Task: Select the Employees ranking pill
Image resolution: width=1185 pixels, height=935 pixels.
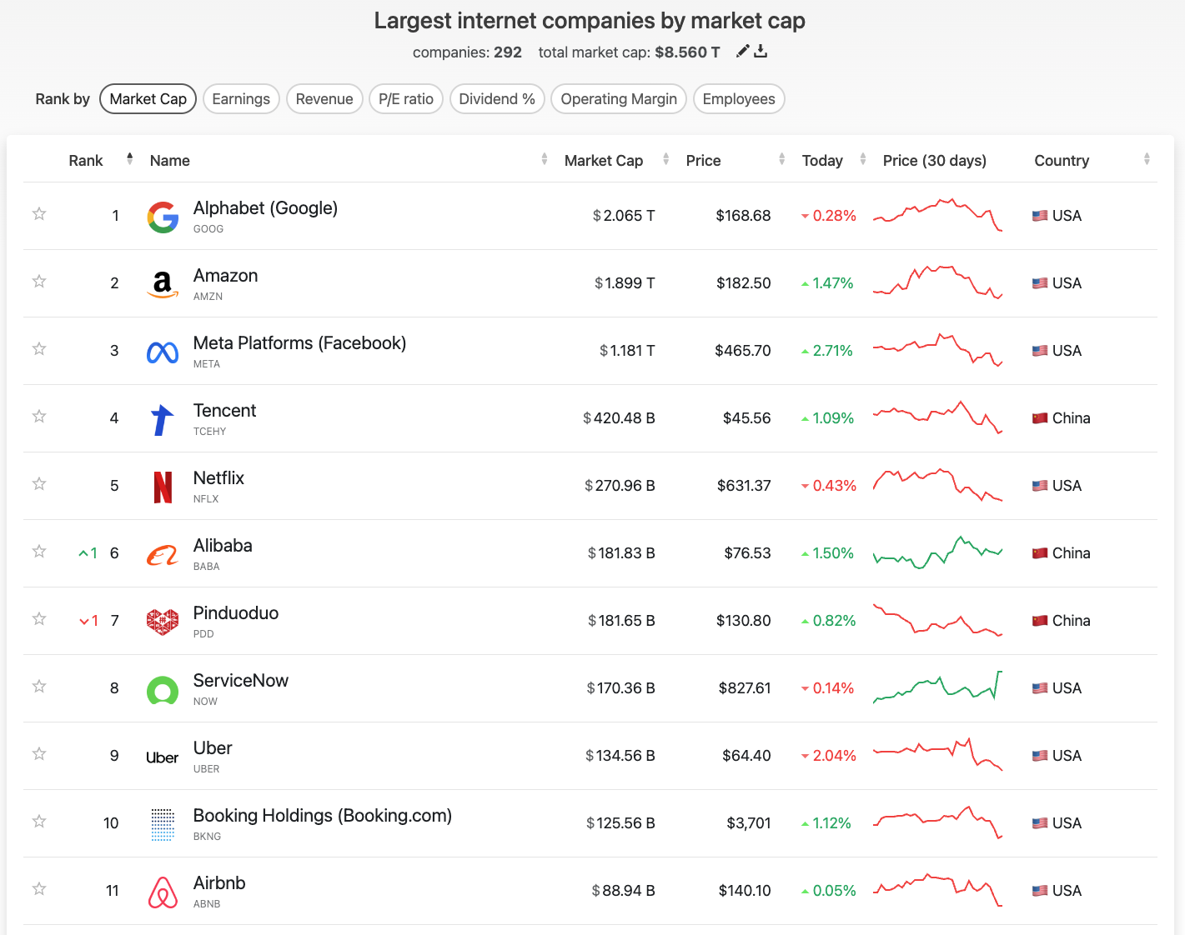Action: [738, 99]
